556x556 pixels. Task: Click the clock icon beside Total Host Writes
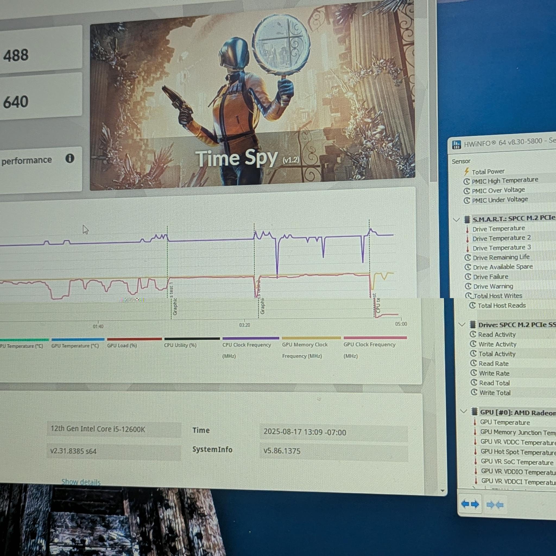(469, 296)
